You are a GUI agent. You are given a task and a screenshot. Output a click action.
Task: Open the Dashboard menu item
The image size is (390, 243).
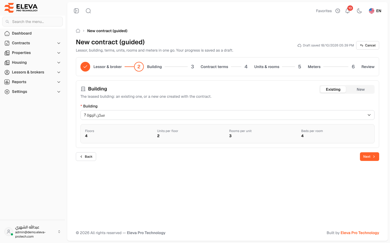(32, 33)
